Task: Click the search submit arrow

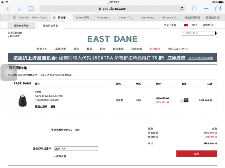Action: coord(216,33)
